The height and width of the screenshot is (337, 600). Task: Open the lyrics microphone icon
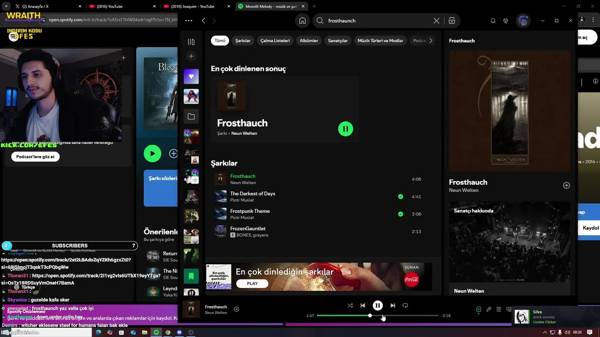488,309
